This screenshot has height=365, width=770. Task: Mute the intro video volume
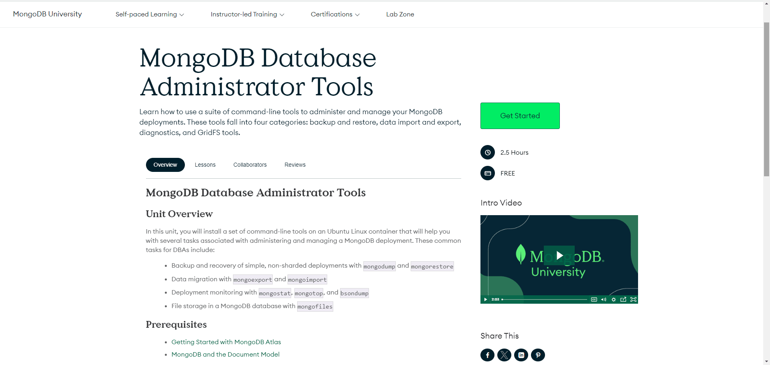(x=604, y=299)
